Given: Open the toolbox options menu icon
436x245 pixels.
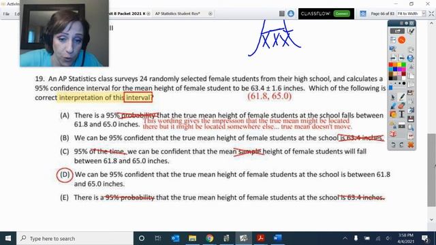Looking at the screenshot, I should point(401,22).
